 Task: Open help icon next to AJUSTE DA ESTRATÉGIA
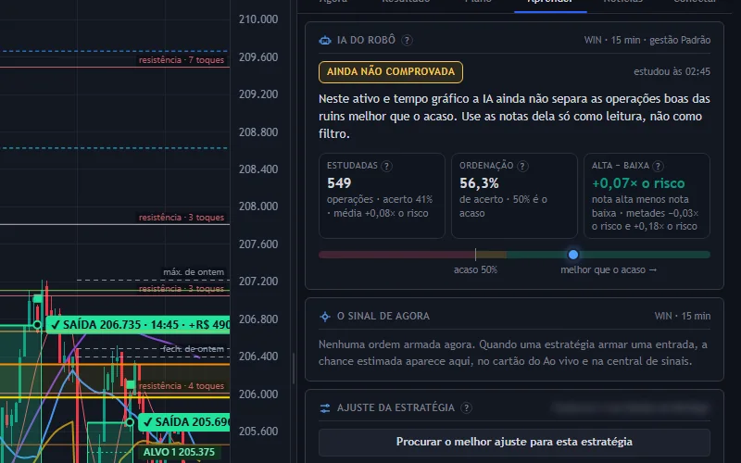coord(466,407)
